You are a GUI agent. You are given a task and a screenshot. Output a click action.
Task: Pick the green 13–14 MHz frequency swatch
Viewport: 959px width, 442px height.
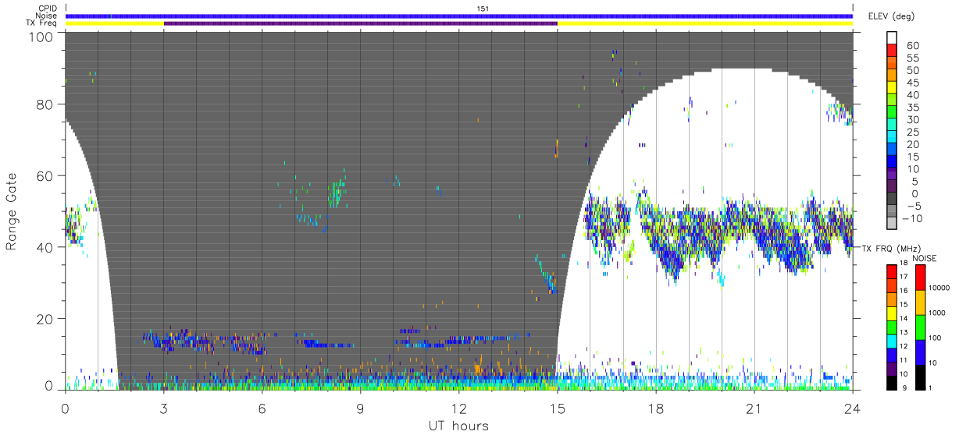coord(891,327)
